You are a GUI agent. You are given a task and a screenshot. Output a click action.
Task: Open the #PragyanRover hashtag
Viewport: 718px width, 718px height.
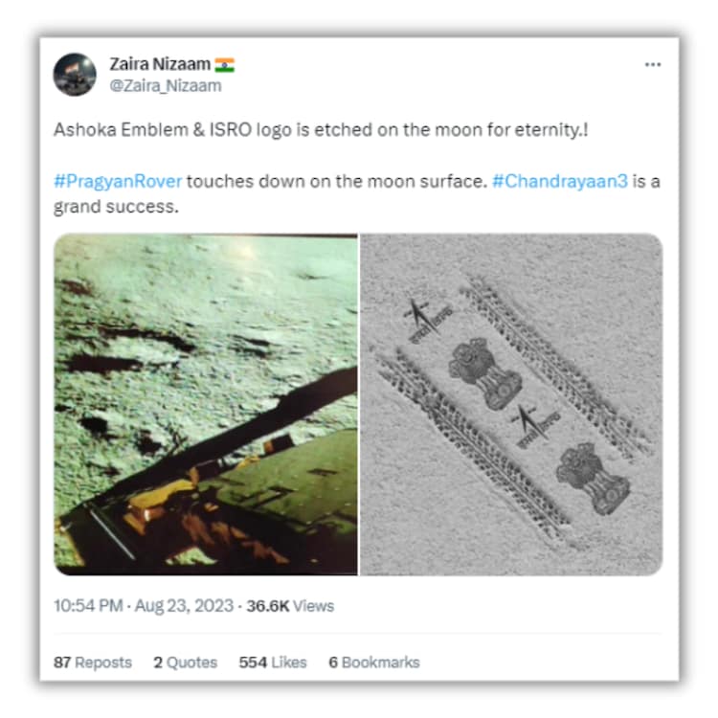tap(118, 181)
